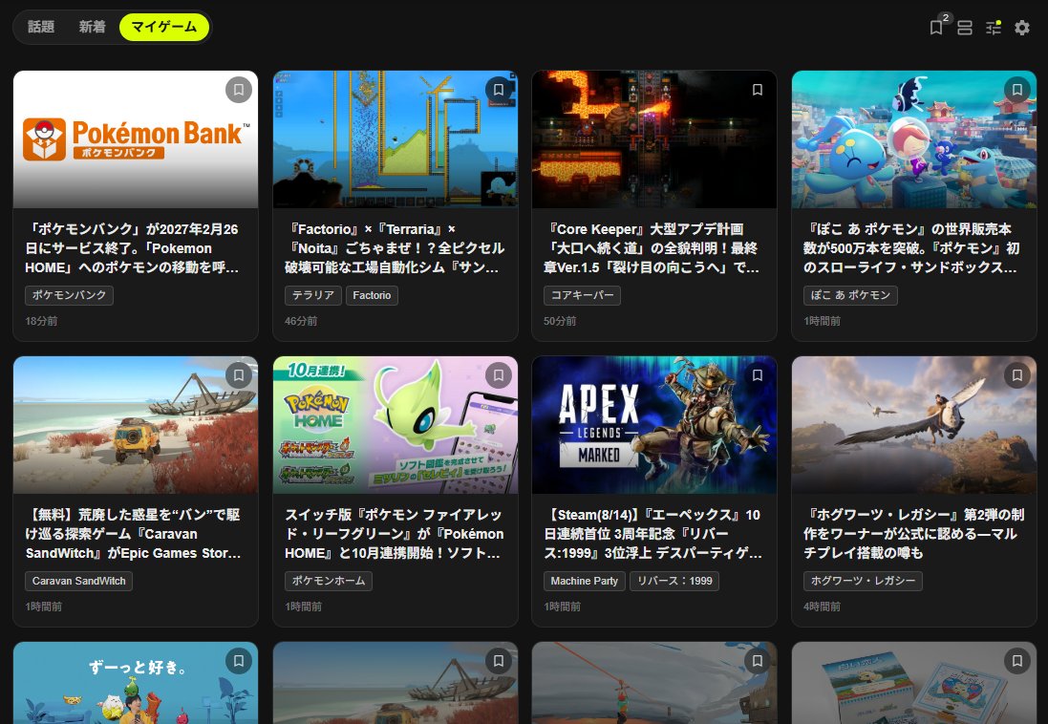Bookmark the Apex Legends article
Screen dimensions: 1048x724
click(758, 375)
